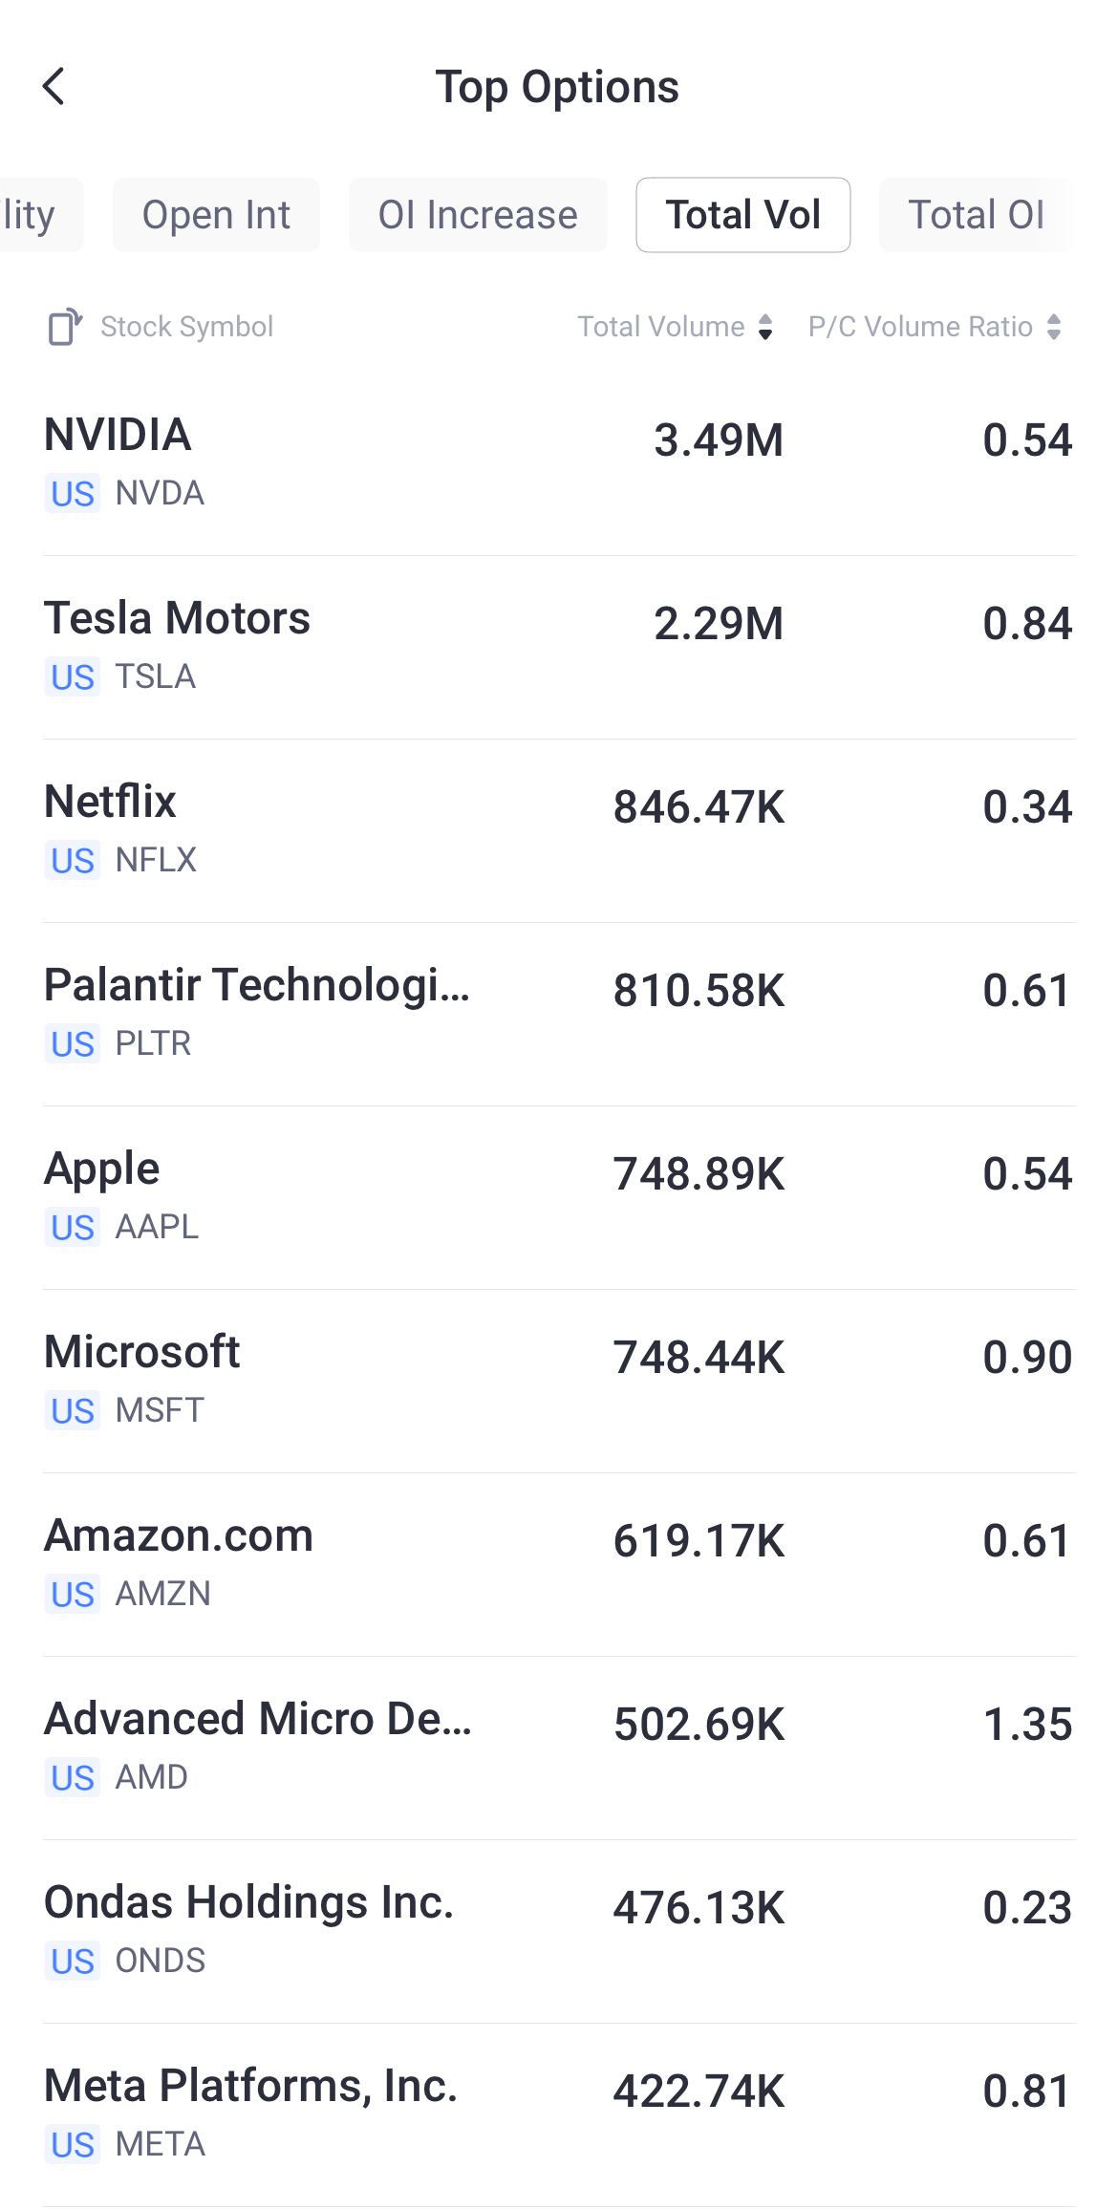Open the Total OI tab
The width and height of the screenshot is (1118, 2210).
pos(976,215)
